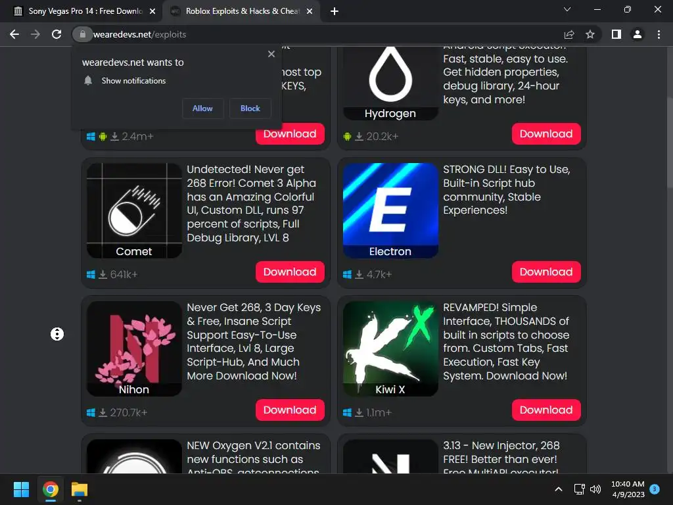The height and width of the screenshot is (505, 673).
Task: Click the Windows icon on Kiwi X card
Action: coord(347,413)
